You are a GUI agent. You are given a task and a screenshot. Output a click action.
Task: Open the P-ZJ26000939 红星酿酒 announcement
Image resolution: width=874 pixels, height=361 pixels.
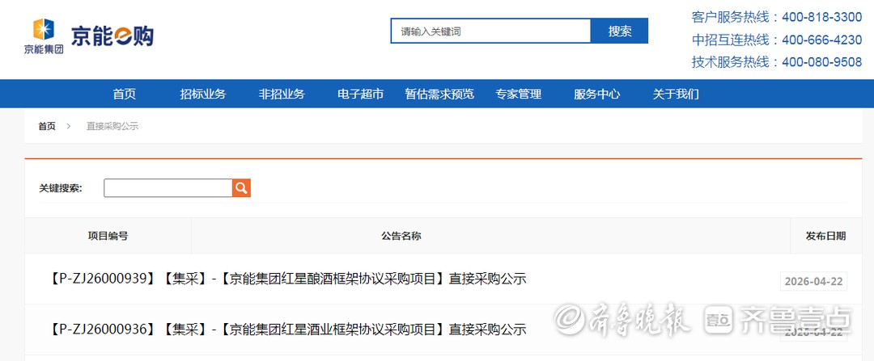click(x=287, y=279)
